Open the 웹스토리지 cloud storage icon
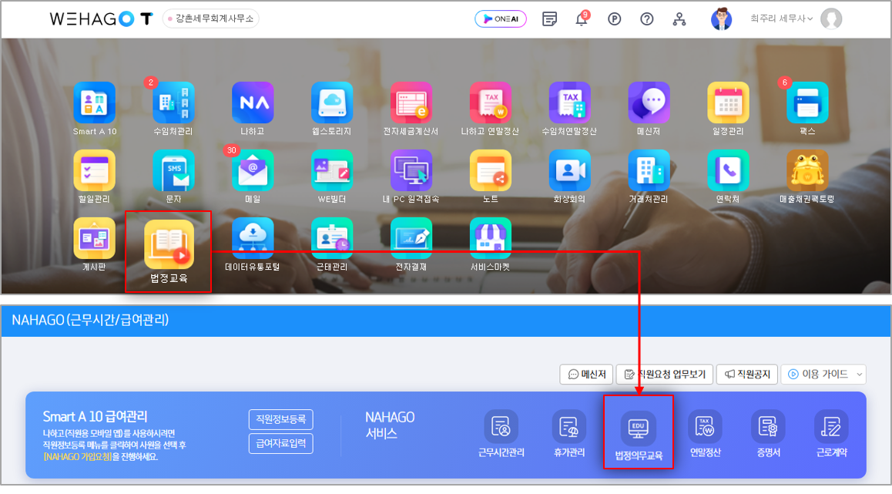This screenshot has height=494, width=892. 332,103
